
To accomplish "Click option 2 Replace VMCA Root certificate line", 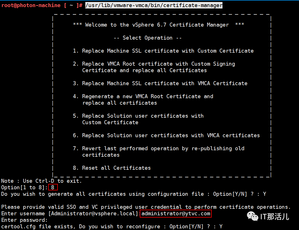I will point(154,64).
